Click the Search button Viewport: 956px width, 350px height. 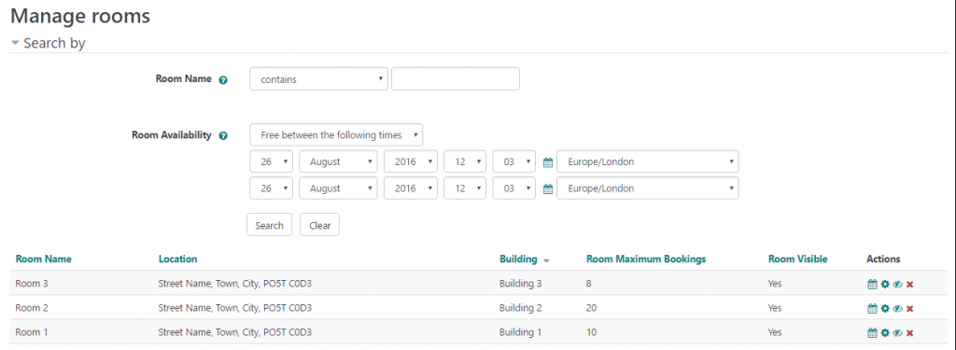(x=270, y=225)
